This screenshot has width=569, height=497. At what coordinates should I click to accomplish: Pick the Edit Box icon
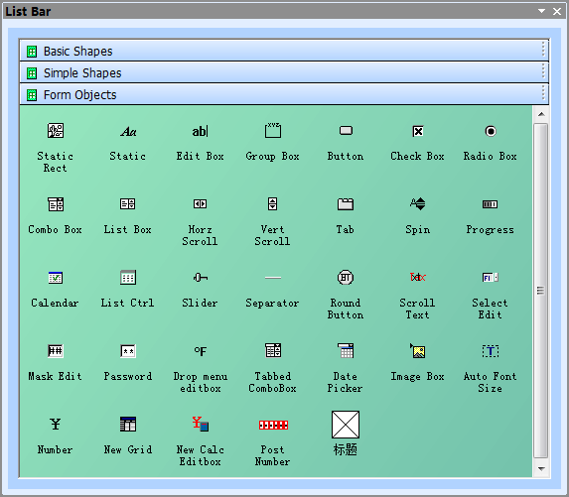click(200, 131)
